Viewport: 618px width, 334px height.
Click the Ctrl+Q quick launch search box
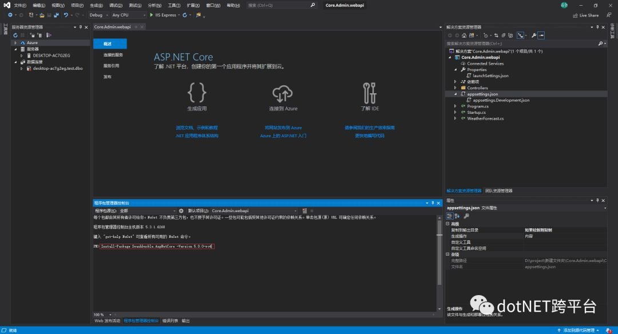coord(282,5)
